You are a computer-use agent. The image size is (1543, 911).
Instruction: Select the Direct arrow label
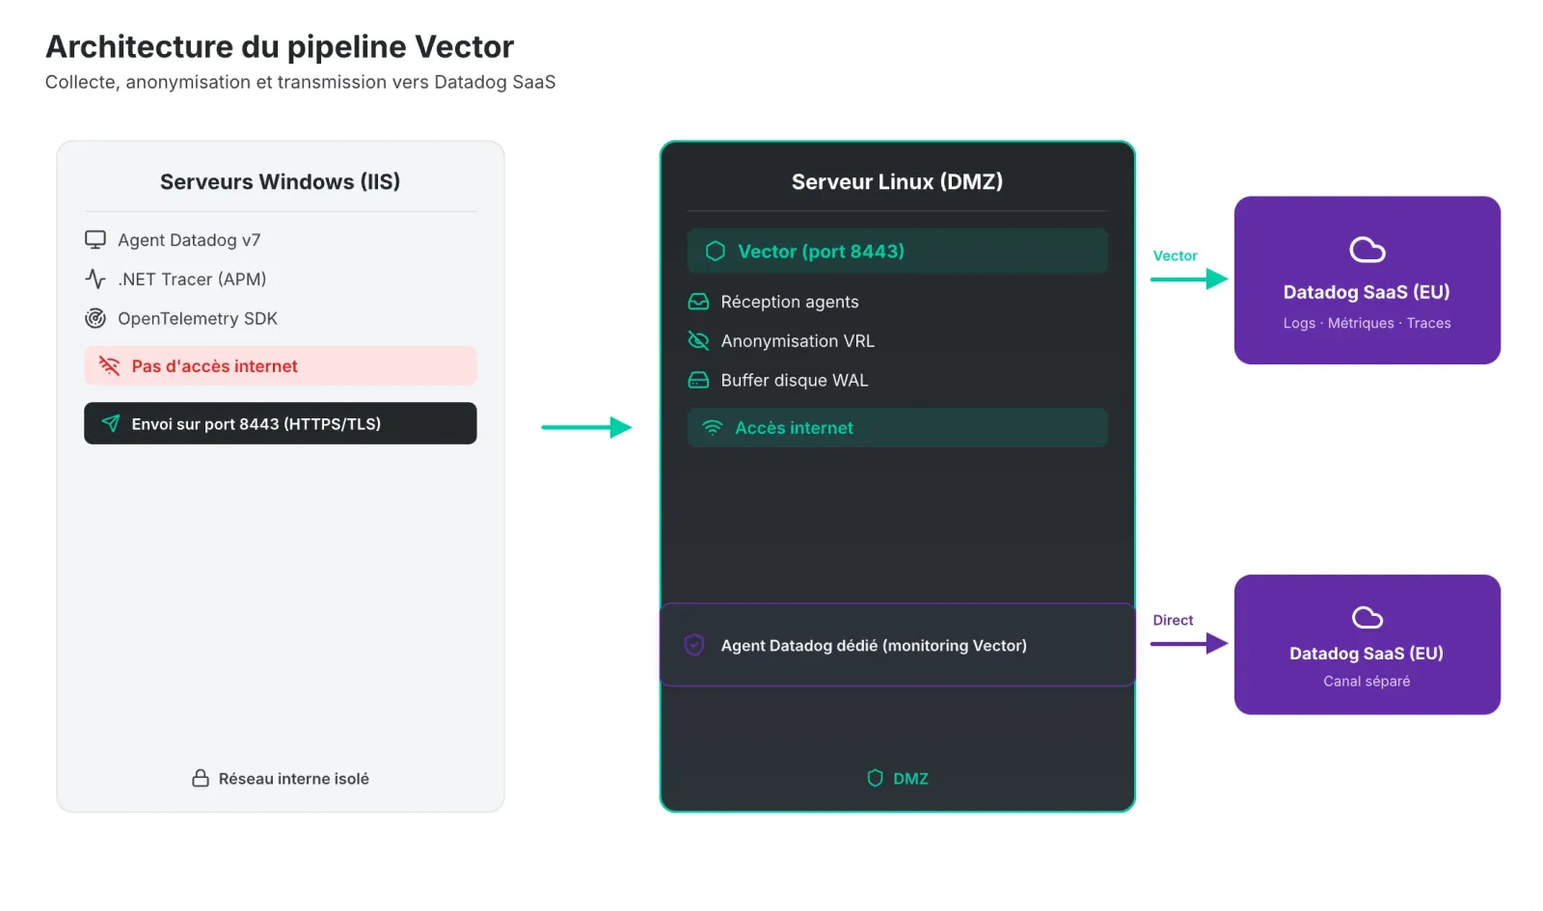(x=1172, y=620)
